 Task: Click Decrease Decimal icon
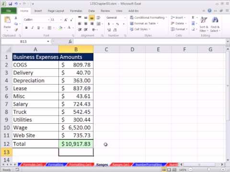tap(115, 30)
